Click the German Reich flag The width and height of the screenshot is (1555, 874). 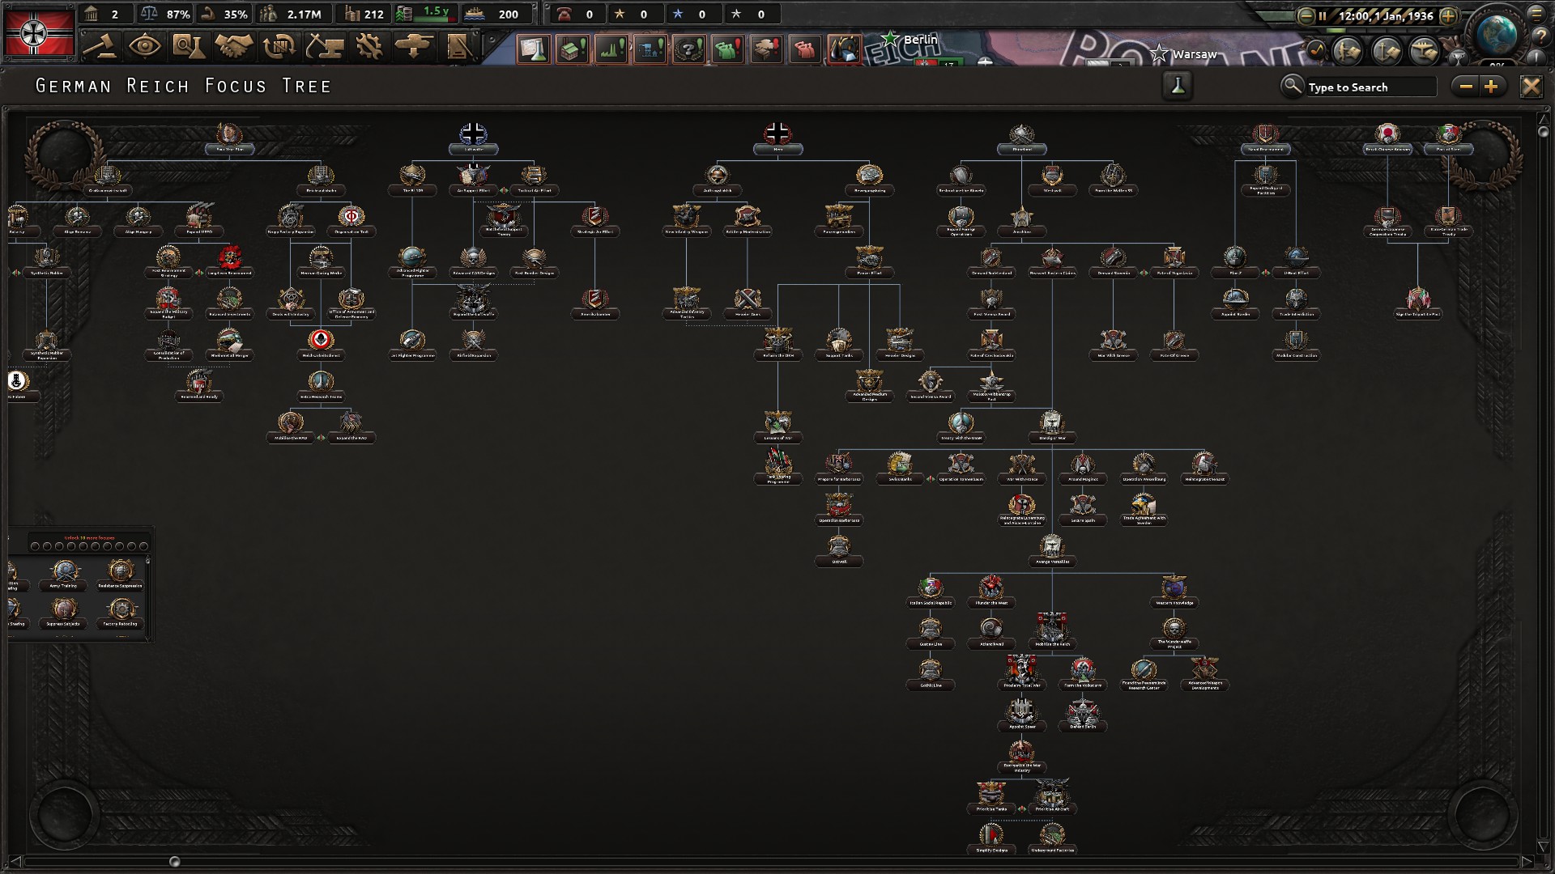click(38, 32)
